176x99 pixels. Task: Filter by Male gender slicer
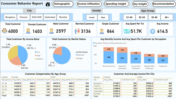click(103, 17)
